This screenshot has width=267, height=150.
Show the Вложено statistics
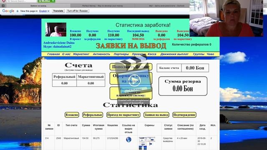[72, 115]
